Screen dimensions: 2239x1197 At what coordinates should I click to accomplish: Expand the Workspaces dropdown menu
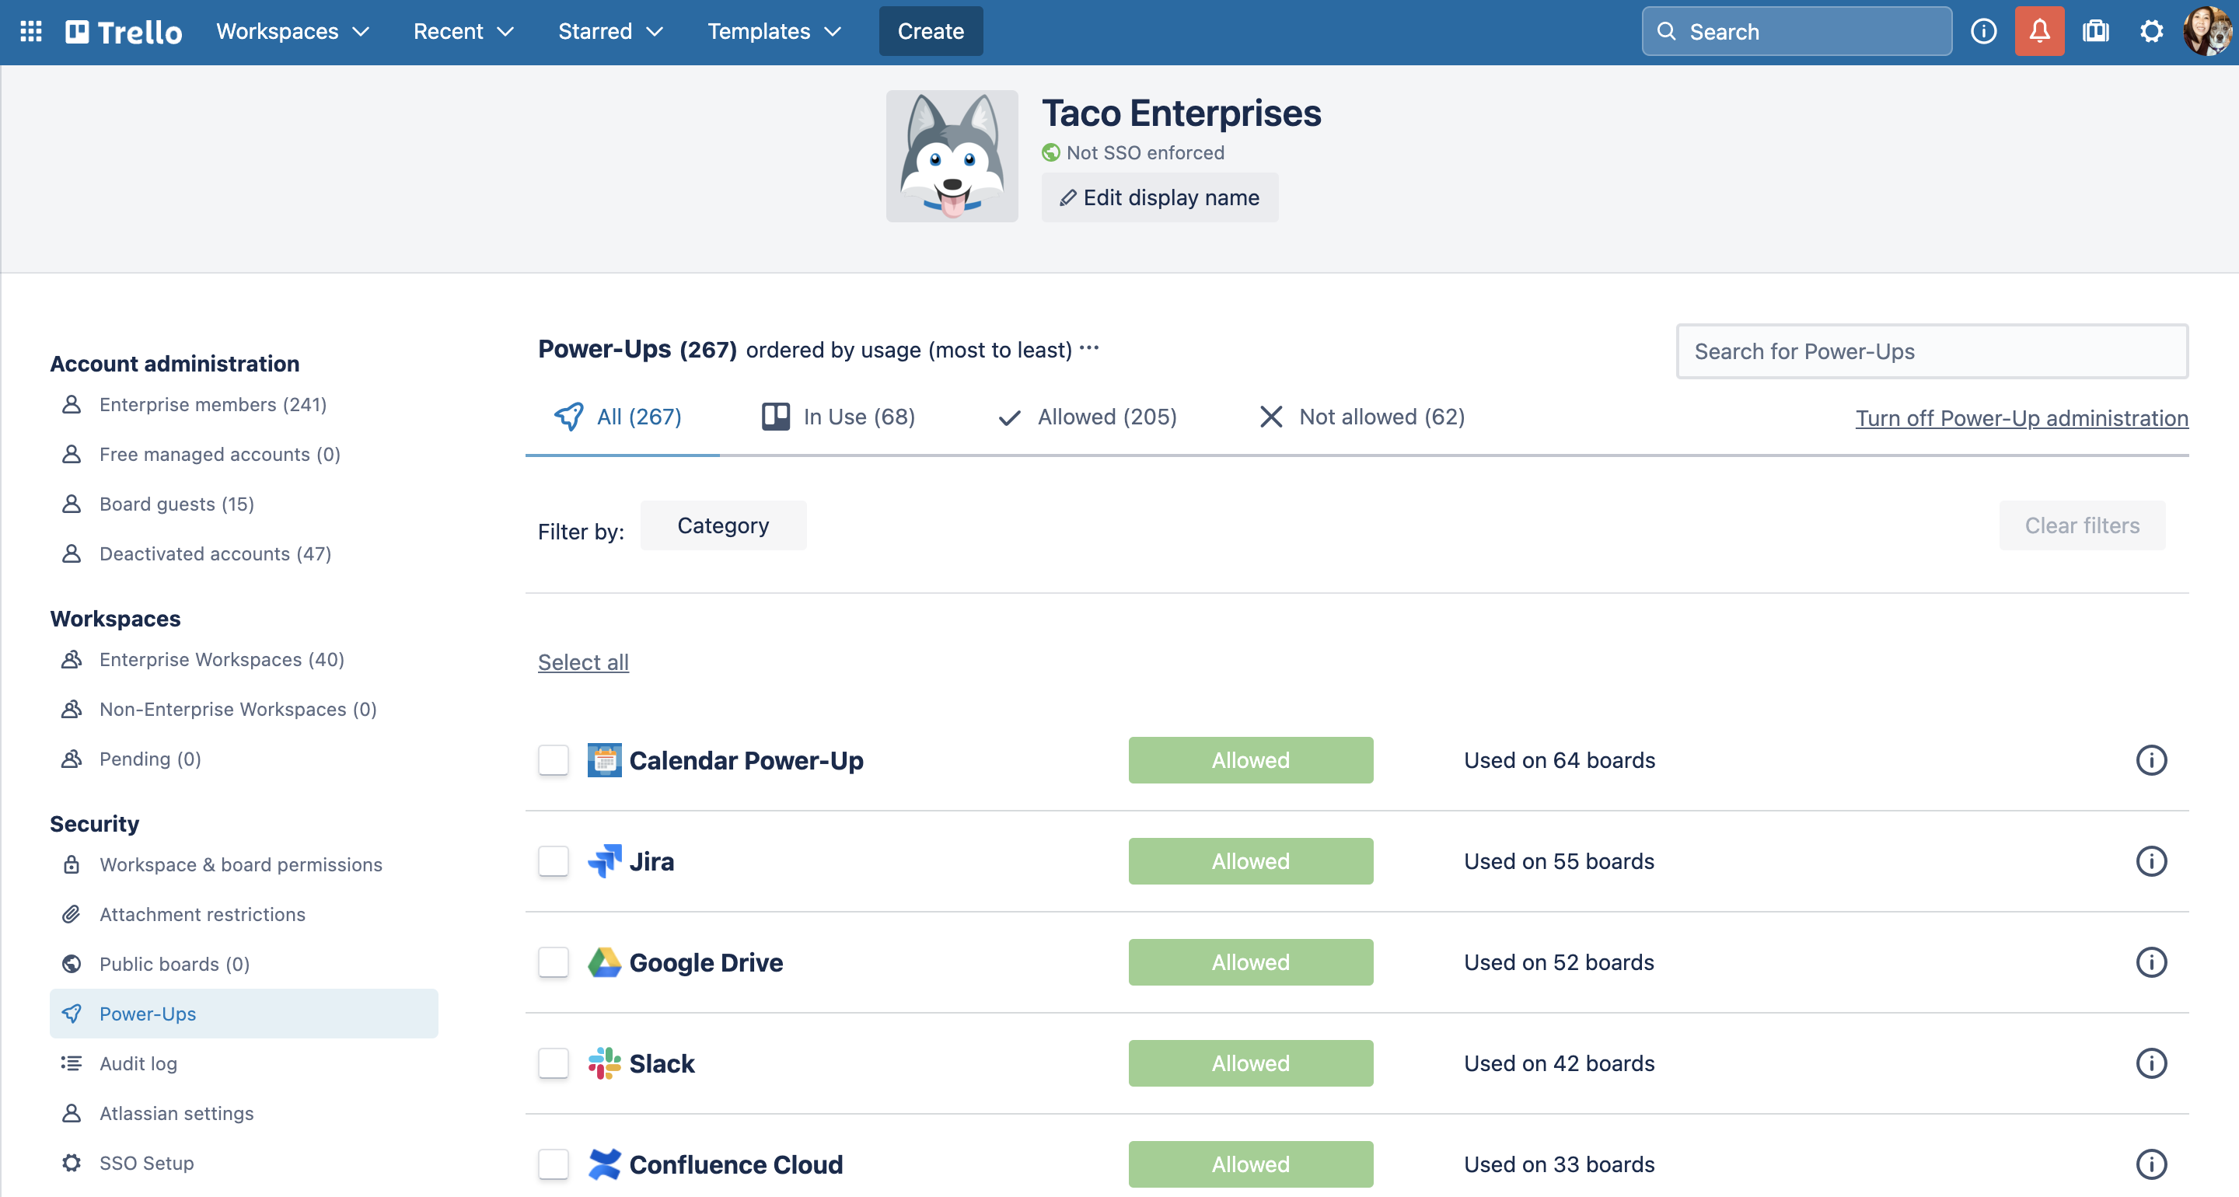[292, 31]
